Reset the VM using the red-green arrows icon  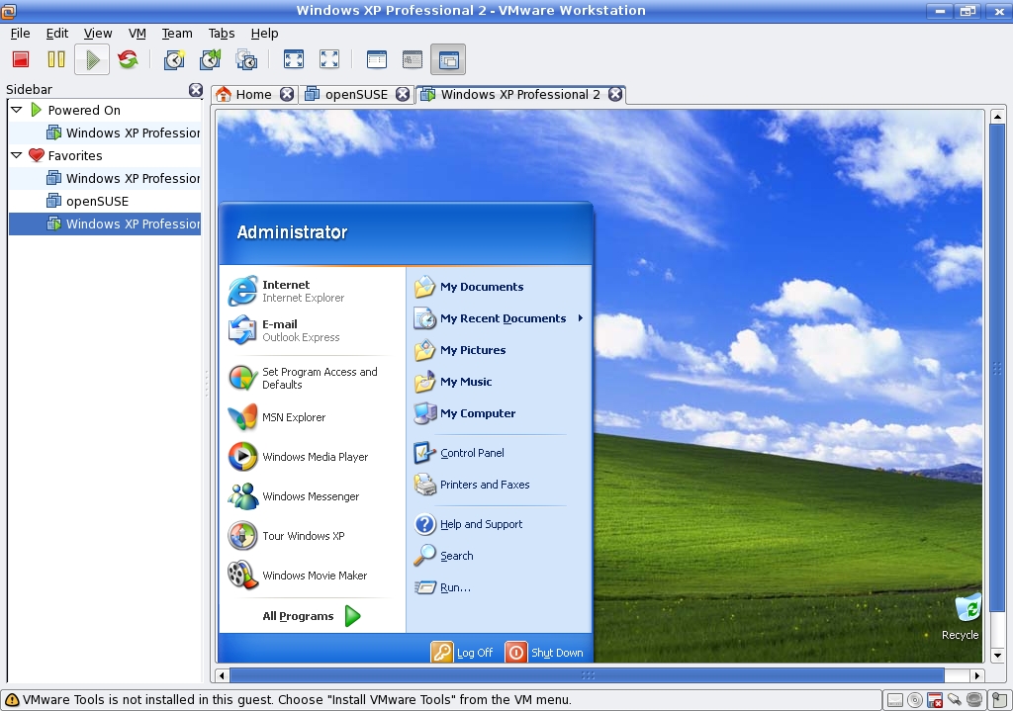click(x=128, y=60)
